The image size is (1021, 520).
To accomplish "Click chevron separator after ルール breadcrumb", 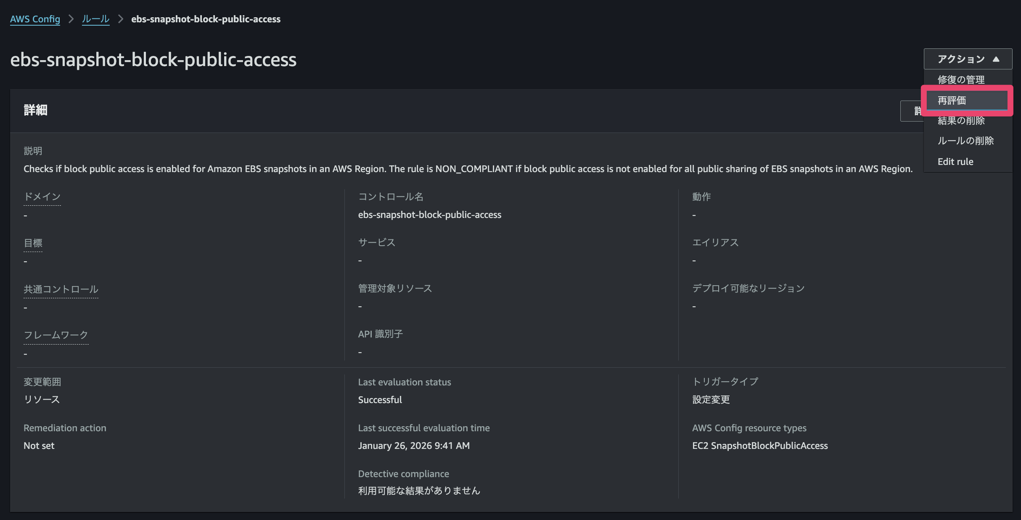I will click(x=121, y=19).
